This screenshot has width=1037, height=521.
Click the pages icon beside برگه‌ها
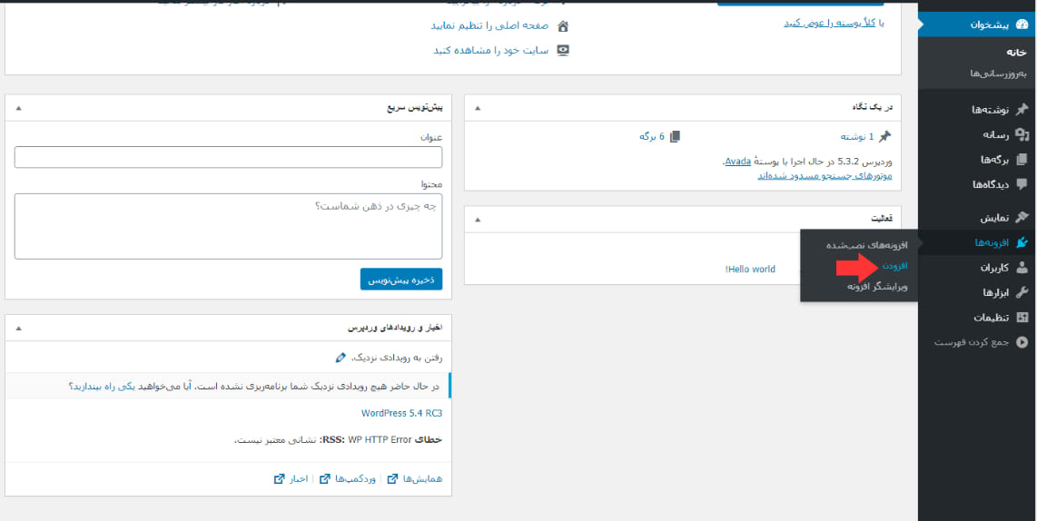(1022, 160)
